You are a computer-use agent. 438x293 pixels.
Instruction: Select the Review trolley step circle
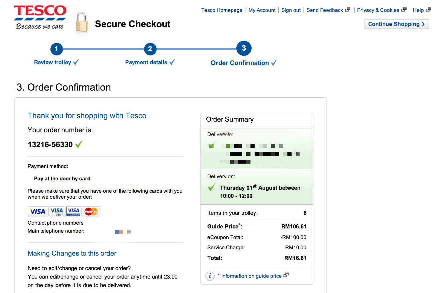56,49
